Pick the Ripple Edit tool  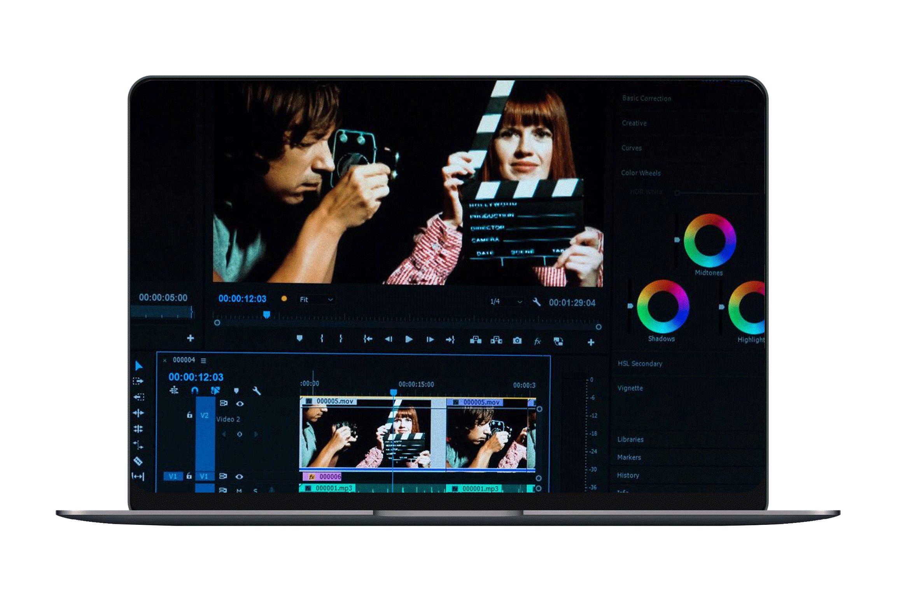point(138,413)
